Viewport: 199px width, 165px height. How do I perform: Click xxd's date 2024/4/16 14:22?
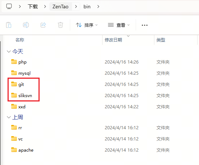122,107
